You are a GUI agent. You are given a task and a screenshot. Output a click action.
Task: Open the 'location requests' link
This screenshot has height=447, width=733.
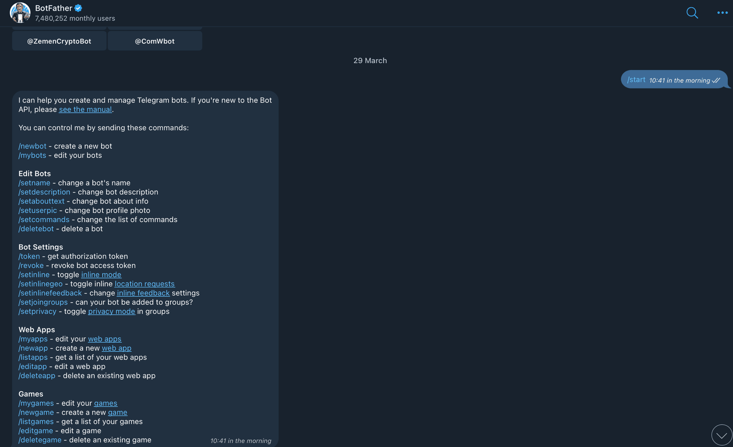(145, 284)
